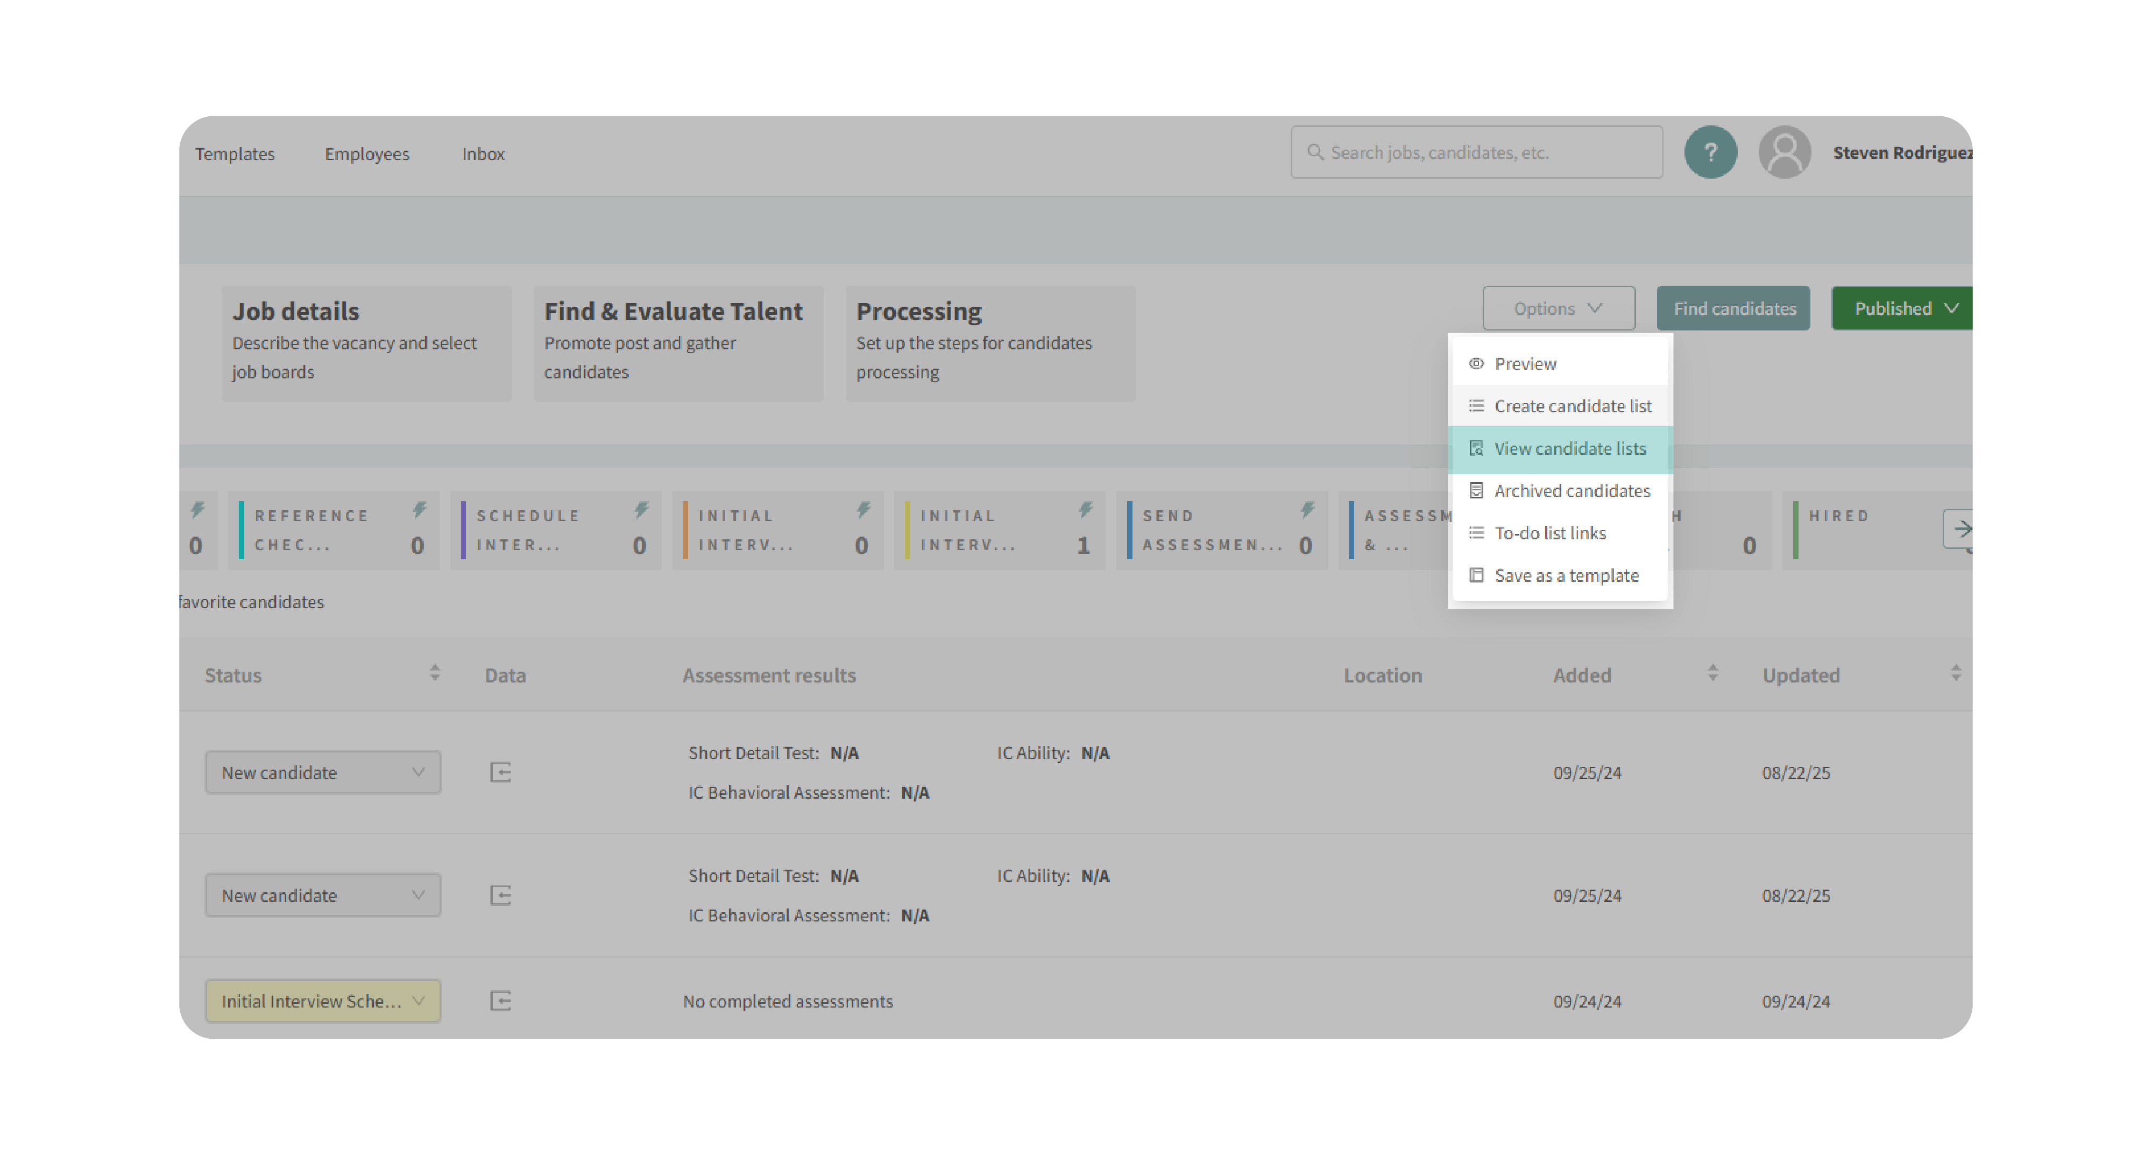Click lightning icon on Send Assessment stage
The height and width of the screenshot is (1155, 2152).
[x=1307, y=510]
